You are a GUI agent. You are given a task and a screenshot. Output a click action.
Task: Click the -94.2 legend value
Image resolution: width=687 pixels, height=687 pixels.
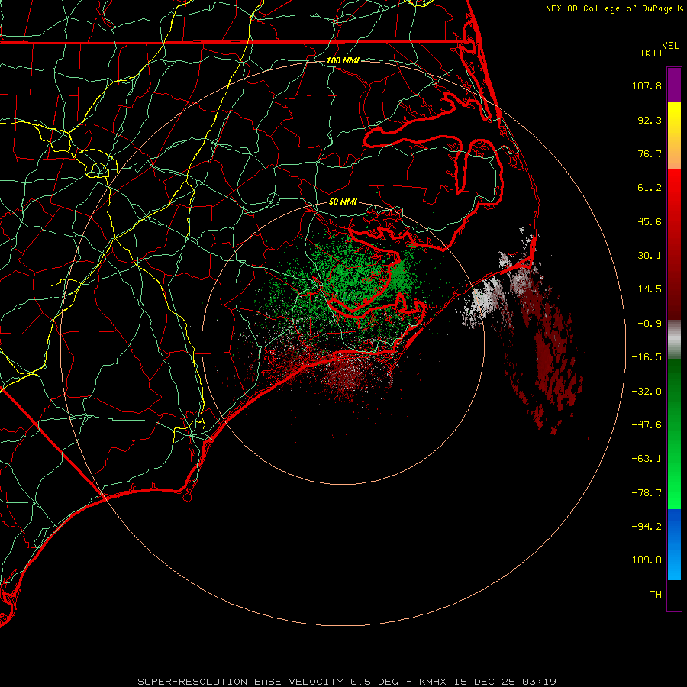(647, 526)
